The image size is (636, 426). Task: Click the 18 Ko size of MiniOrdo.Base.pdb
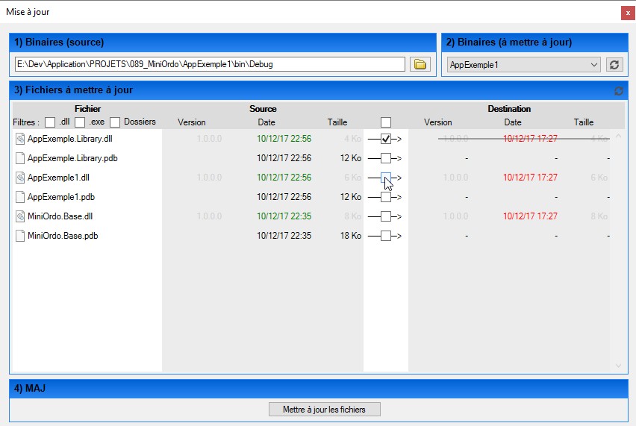click(x=350, y=236)
